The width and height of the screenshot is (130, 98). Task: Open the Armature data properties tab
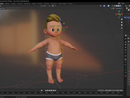point(125,67)
